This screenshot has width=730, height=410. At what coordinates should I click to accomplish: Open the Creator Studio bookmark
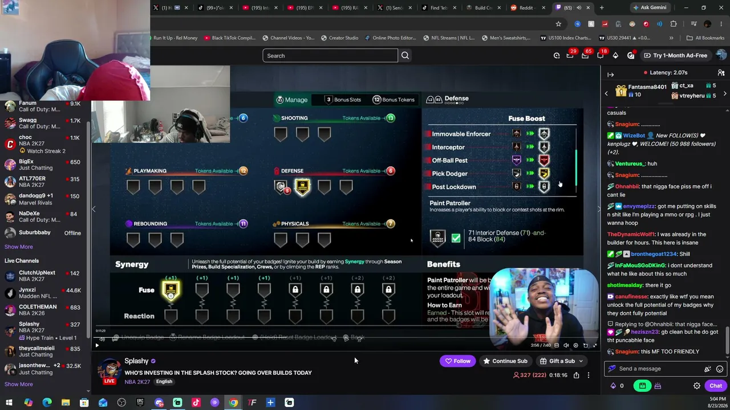click(339, 38)
